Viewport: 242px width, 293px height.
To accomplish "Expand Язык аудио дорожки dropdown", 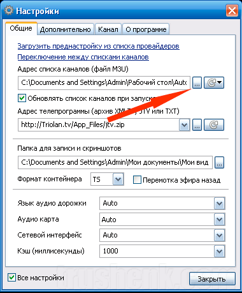I will point(219,204).
